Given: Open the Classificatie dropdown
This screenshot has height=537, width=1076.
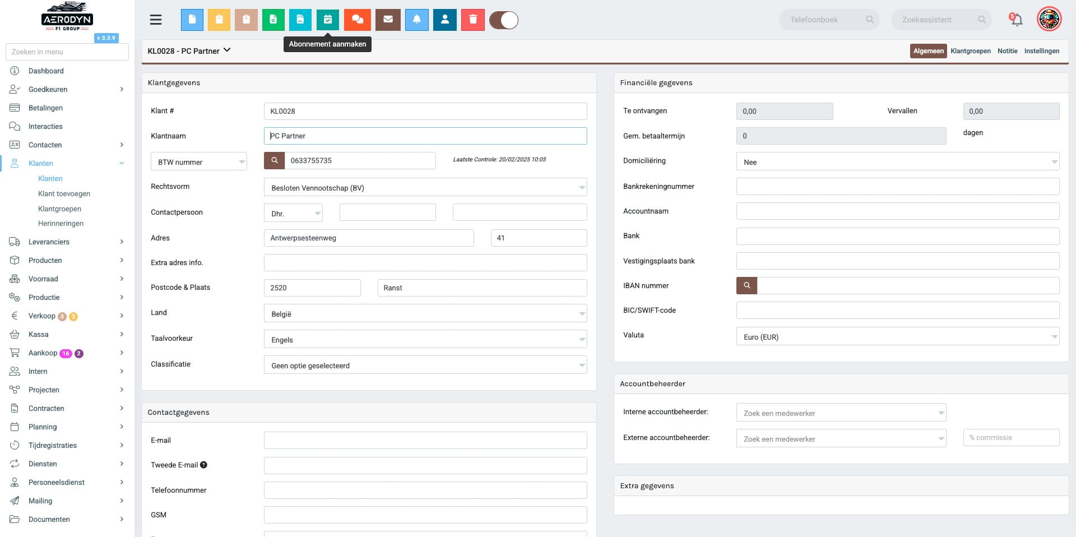Looking at the screenshot, I should (425, 365).
